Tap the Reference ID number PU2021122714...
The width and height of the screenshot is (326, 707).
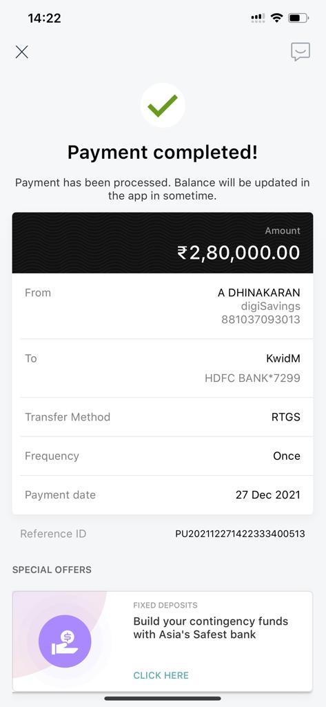point(240,534)
